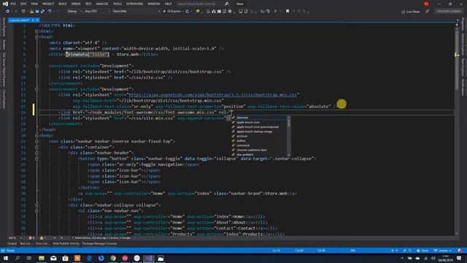Open the PROJECT menu
Viewport: 467px width, 263px height.
48,4
